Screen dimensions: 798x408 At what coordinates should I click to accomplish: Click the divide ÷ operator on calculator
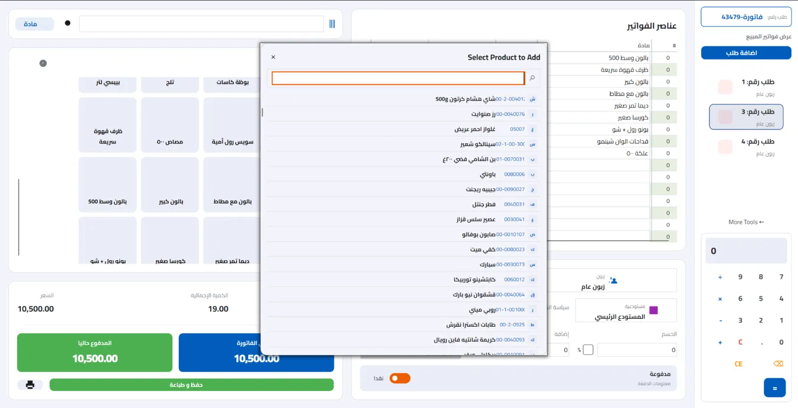pyautogui.click(x=720, y=277)
